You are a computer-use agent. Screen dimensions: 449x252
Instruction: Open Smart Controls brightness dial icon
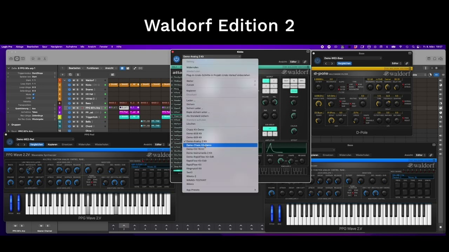coord(33,59)
